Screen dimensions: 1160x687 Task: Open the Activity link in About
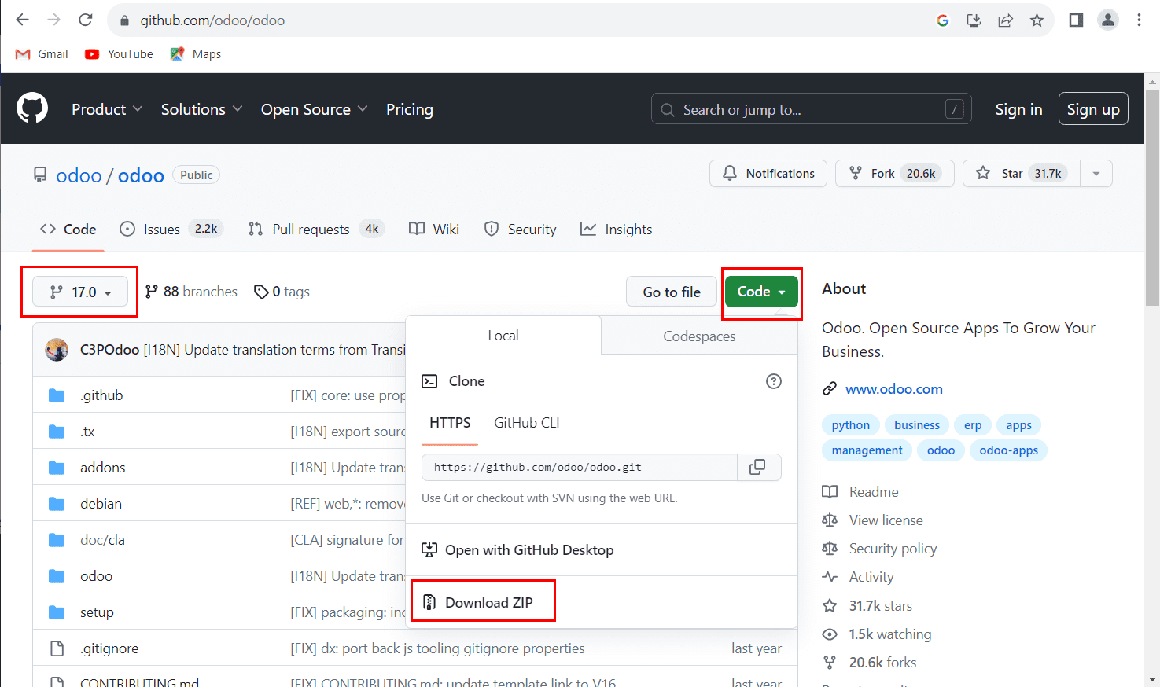click(871, 577)
